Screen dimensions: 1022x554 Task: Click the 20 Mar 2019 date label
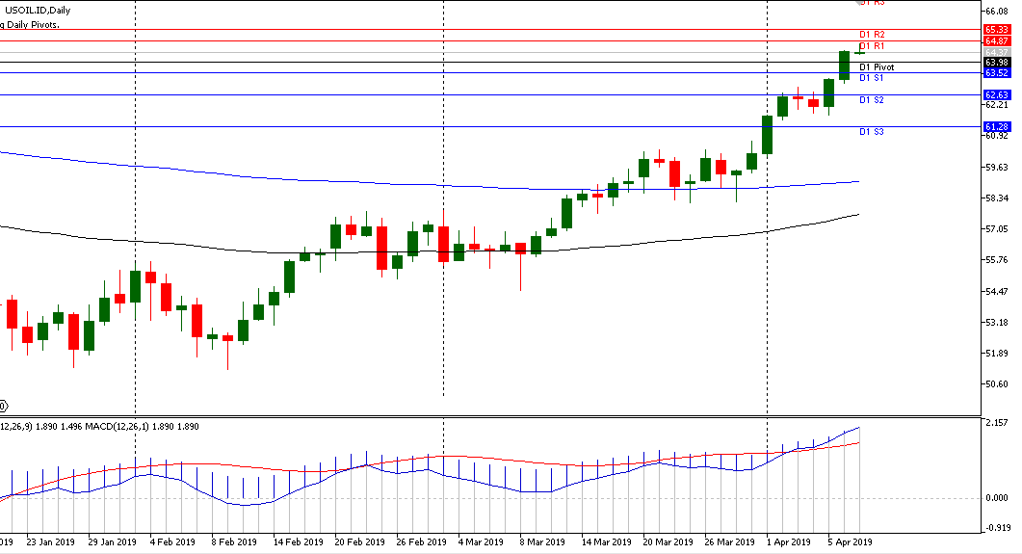point(668,541)
